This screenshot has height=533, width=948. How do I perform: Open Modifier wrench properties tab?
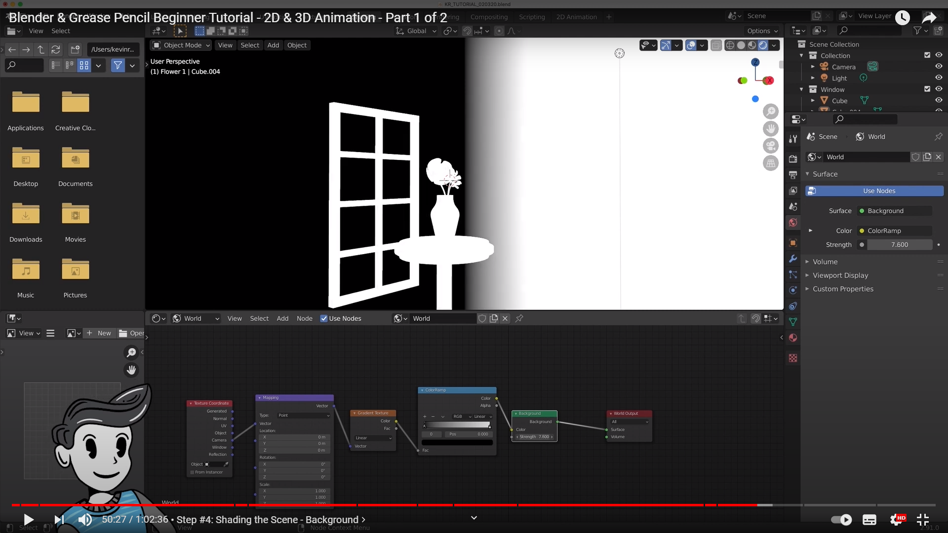click(x=793, y=259)
